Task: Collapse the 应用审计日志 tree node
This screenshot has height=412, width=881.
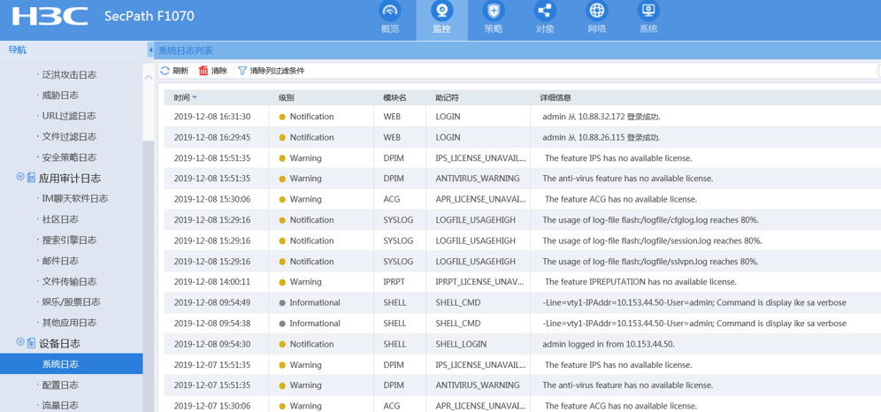Action: (x=20, y=178)
